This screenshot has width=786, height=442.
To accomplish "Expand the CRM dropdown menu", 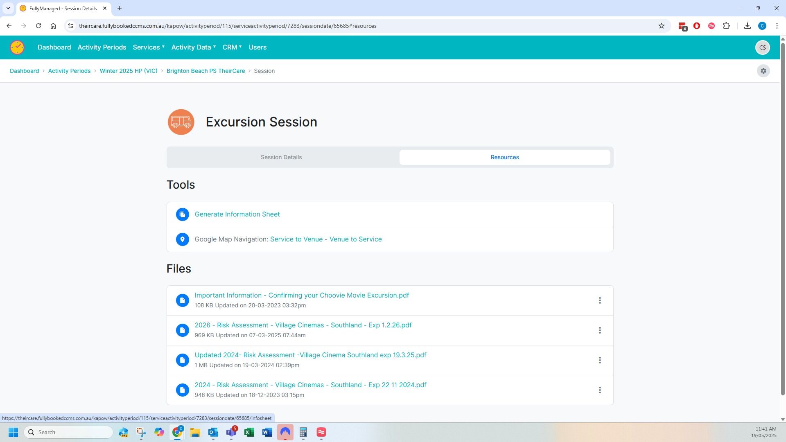I will 232,47.
